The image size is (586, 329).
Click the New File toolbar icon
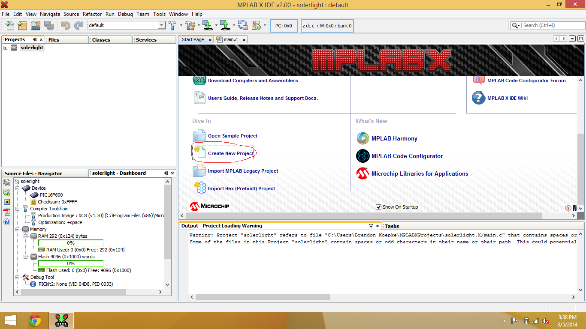(x=9, y=25)
